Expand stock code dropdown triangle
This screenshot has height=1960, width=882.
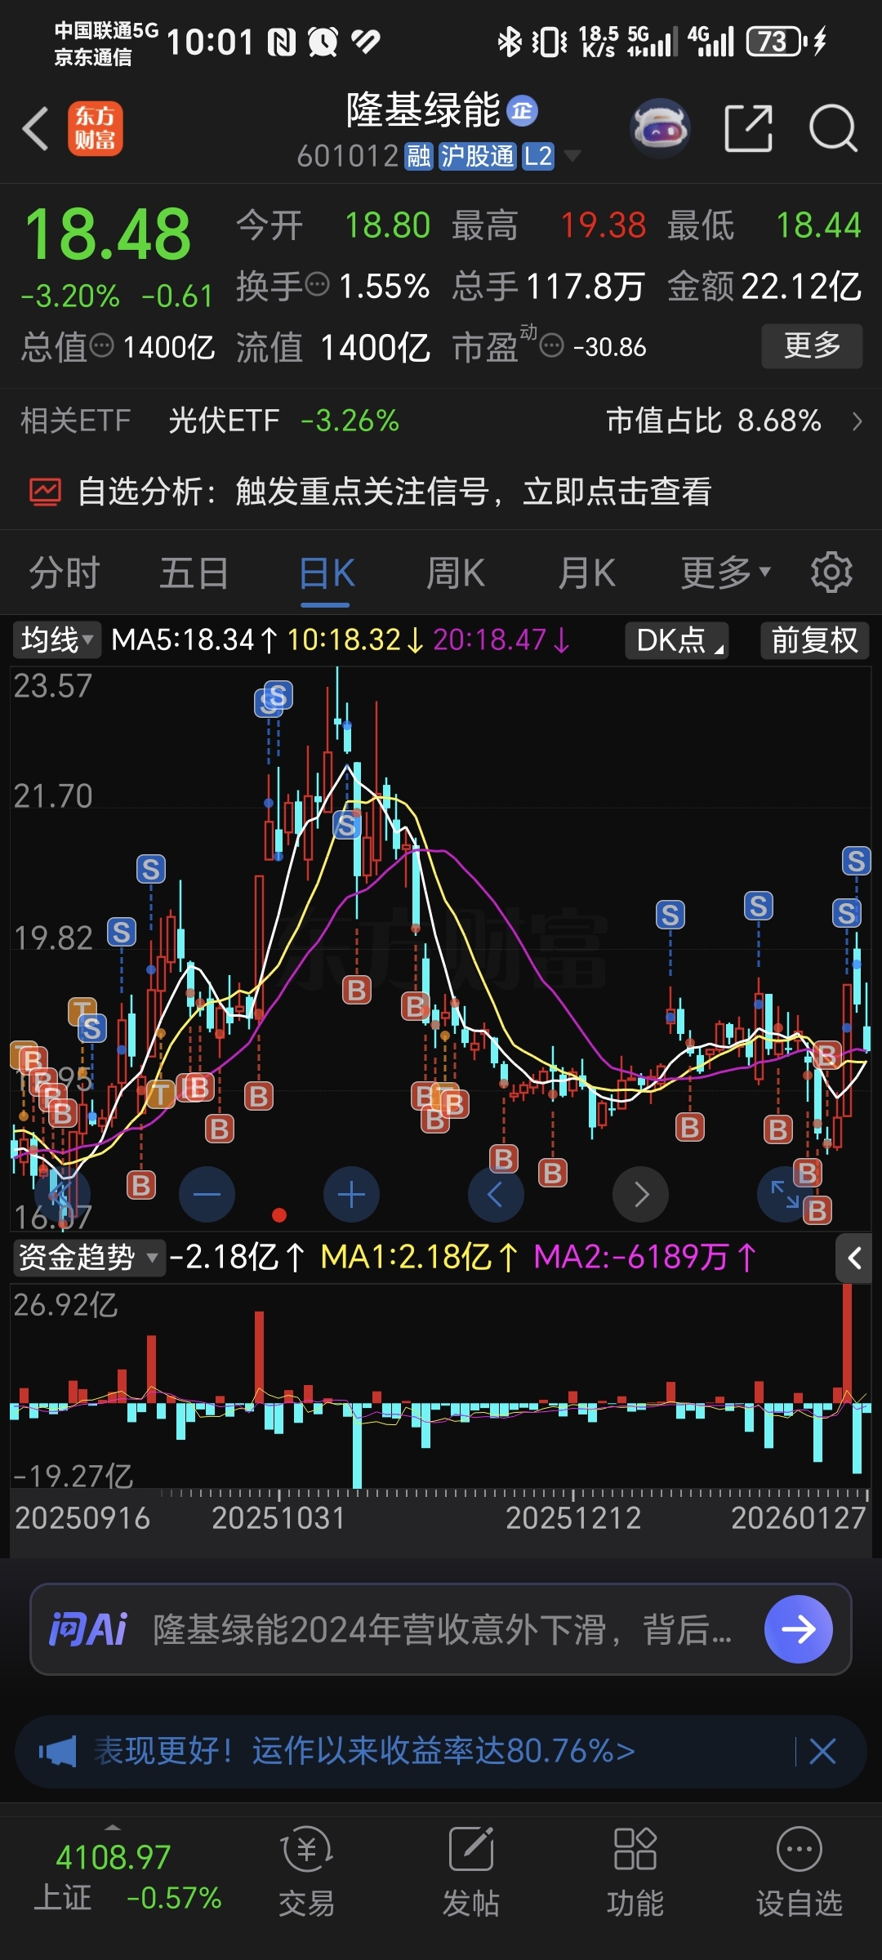tap(572, 155)
